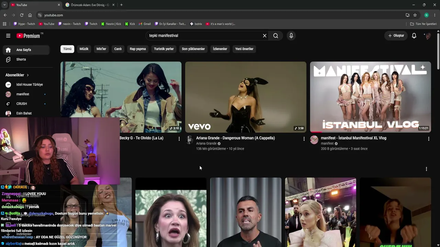Open options menu for İstanbul Manifestival vlog
This screenshot has height=247, width=440.
[x=429, y=139]
